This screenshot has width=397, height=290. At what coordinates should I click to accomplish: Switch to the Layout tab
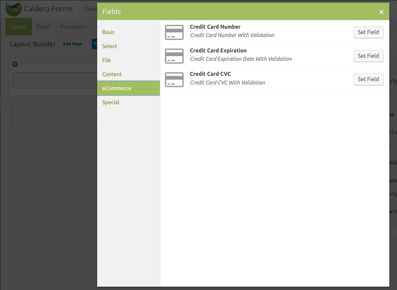(18, 27)
